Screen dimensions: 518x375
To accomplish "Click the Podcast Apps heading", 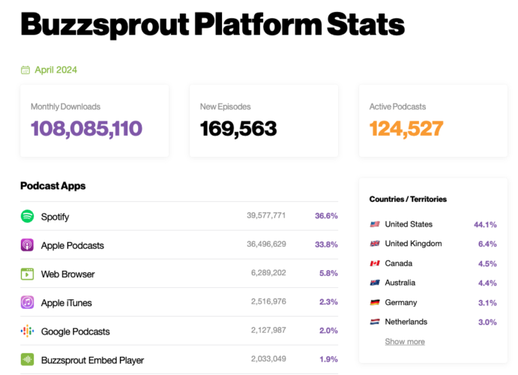I will (53, 186).
